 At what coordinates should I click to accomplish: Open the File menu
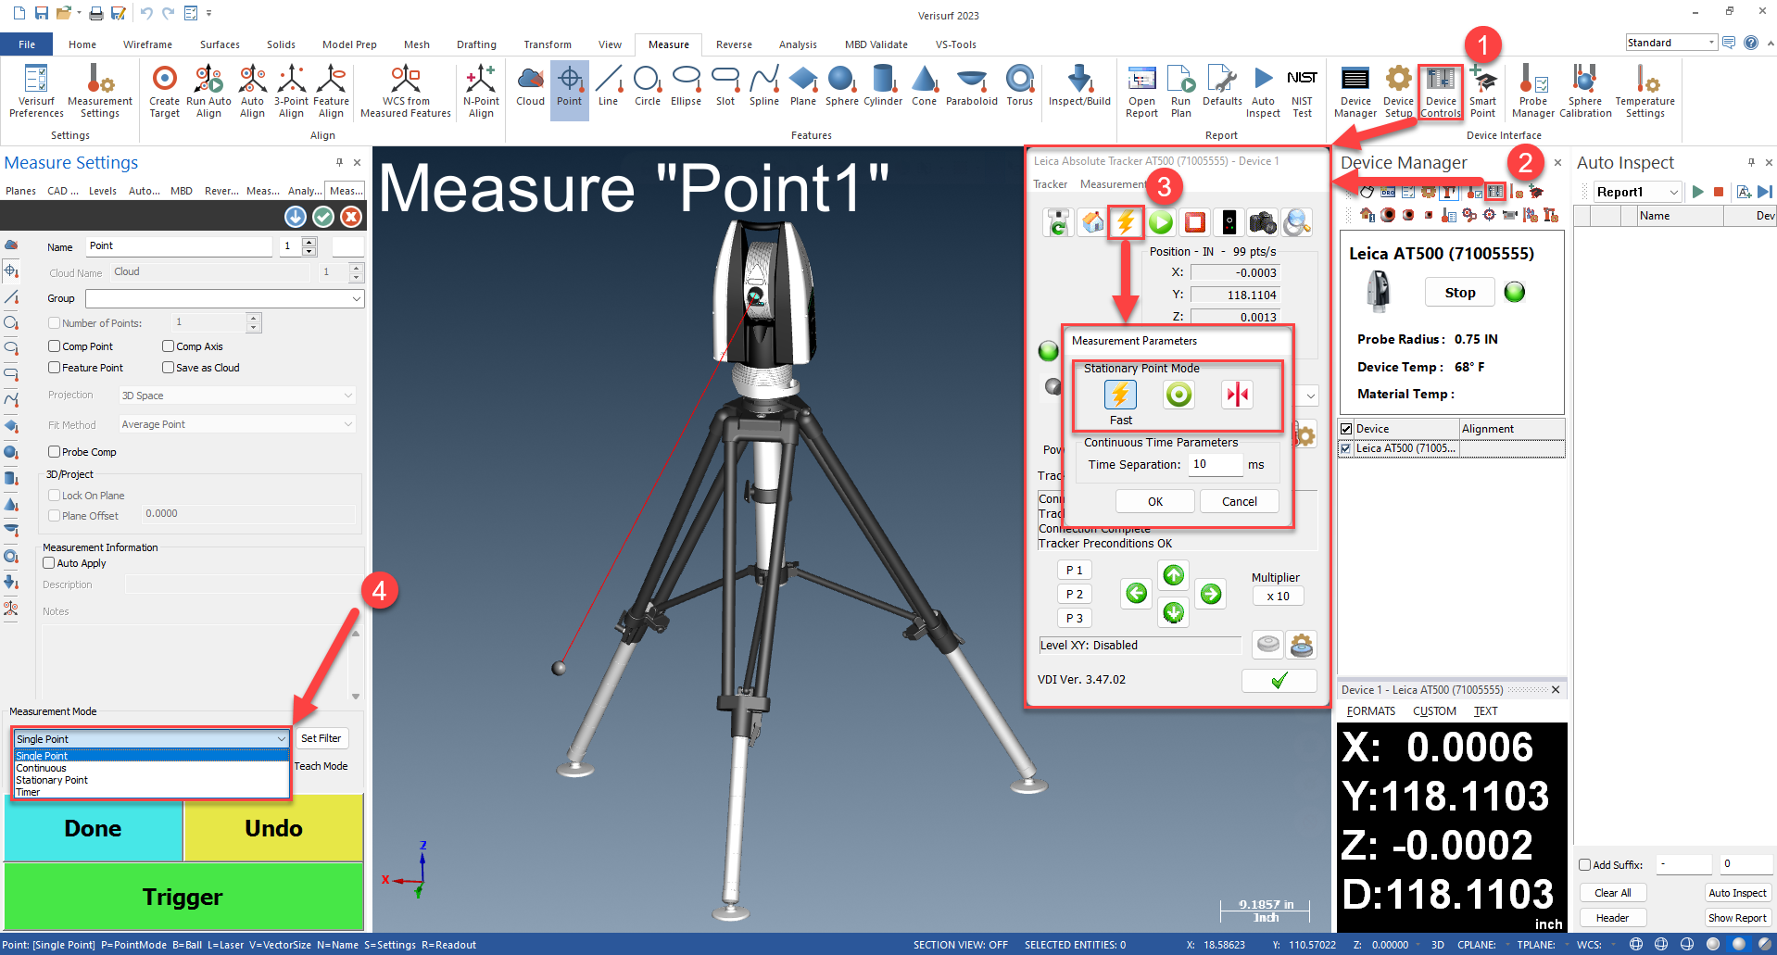pyautogui.click(x=27, y=44)
